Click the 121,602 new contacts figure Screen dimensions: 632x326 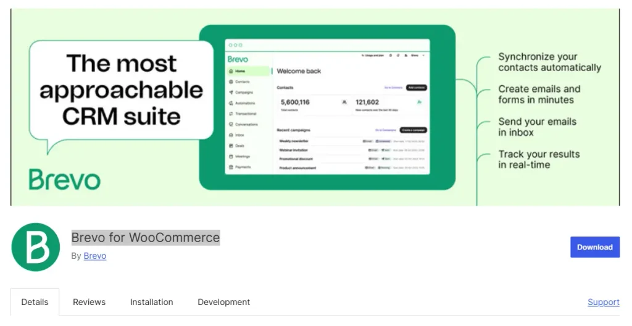click(x=367, y=102)
